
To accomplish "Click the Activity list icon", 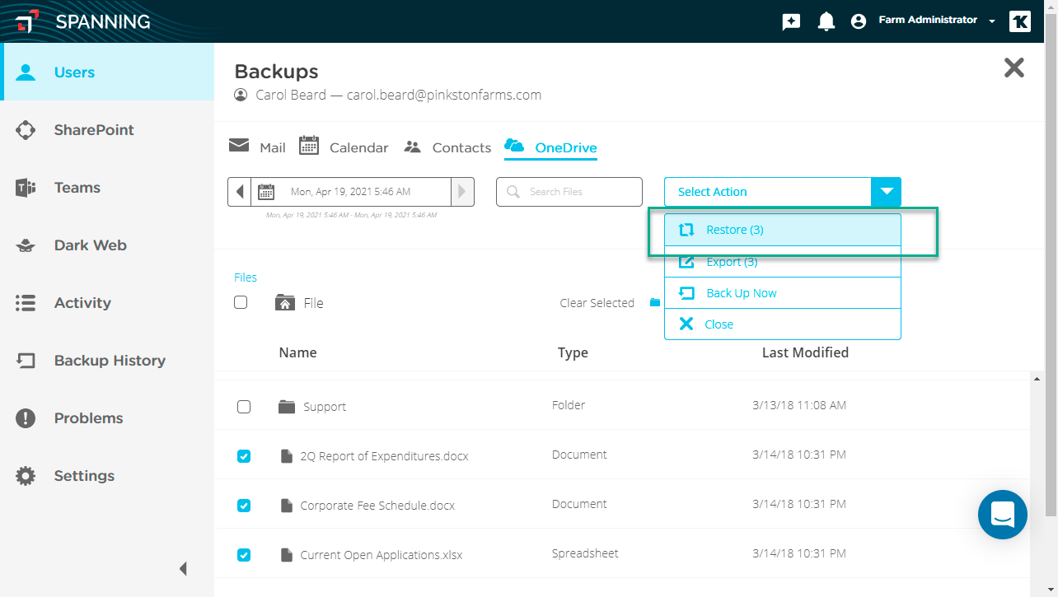I will (x=26, y=303).
